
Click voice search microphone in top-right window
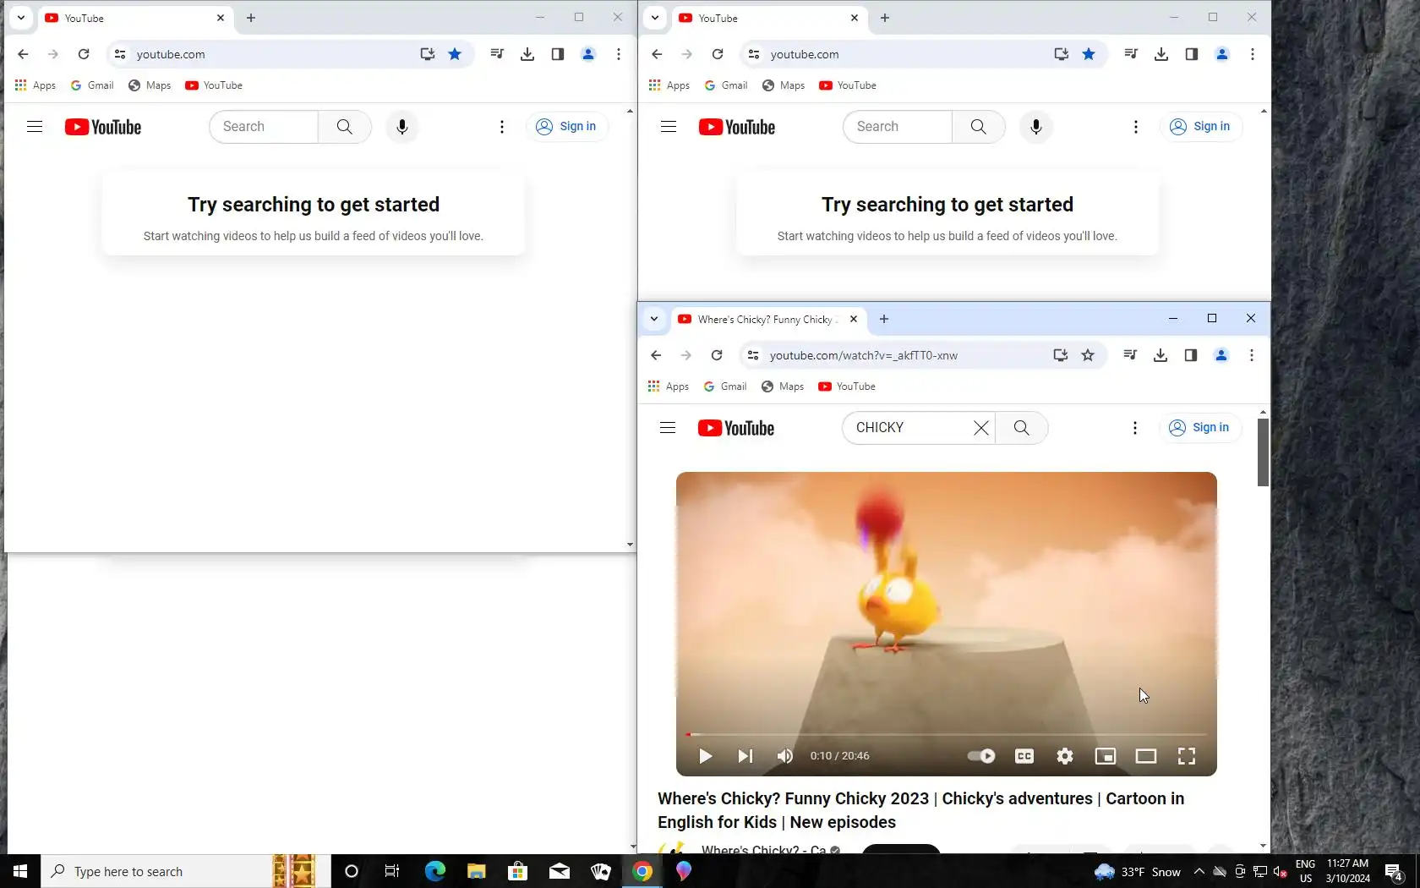coord(1036,127)
